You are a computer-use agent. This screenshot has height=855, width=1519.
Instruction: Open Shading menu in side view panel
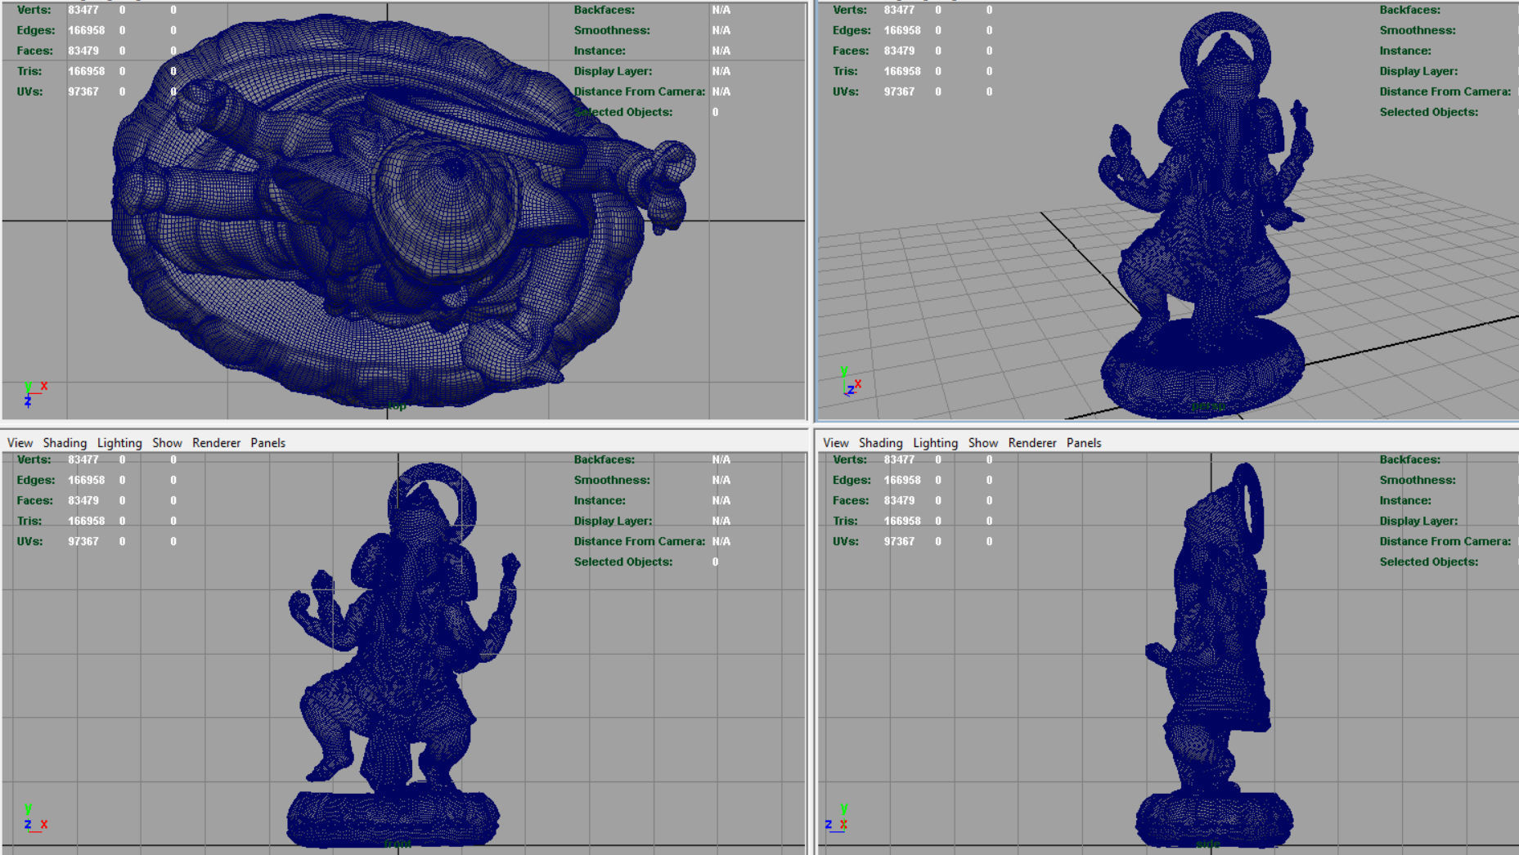tap(880, 442)
